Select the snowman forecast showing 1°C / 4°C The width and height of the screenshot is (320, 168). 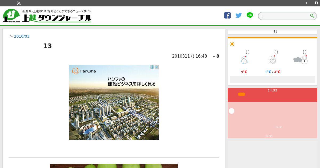coord(273,59)
